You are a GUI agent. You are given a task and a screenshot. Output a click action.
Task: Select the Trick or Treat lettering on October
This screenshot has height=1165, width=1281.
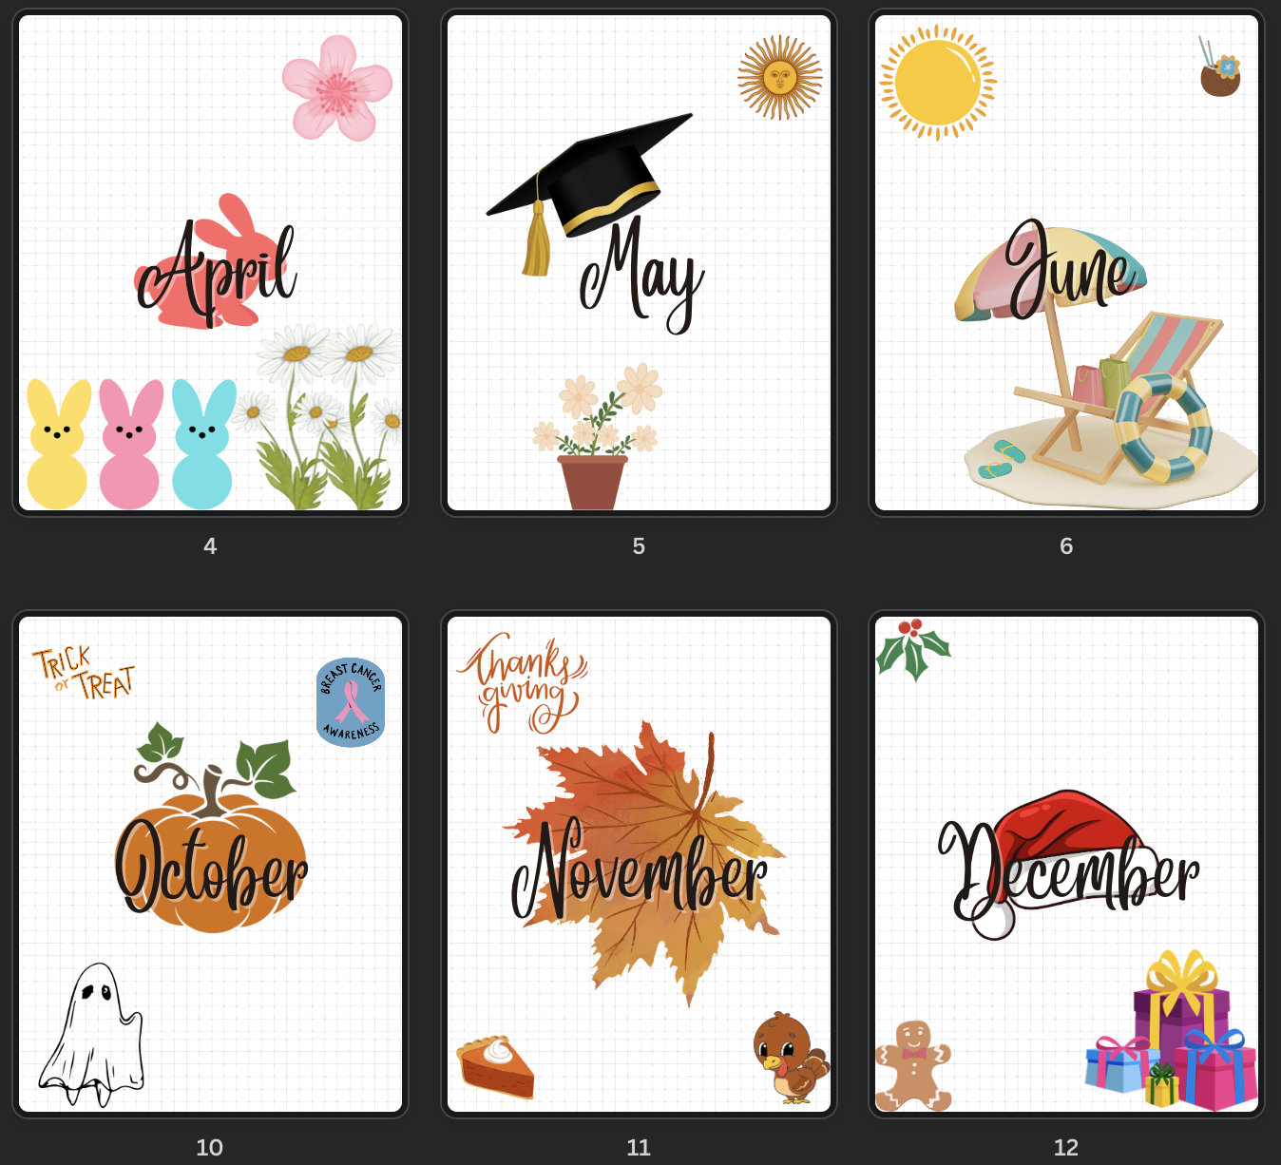point(84,670)
